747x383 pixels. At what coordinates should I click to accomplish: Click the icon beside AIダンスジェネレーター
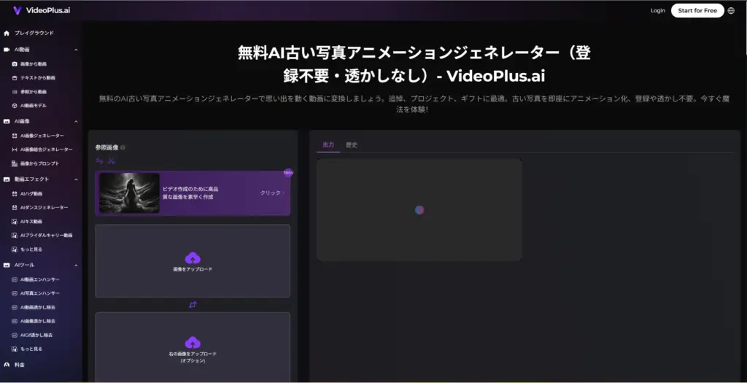[15, 208]
